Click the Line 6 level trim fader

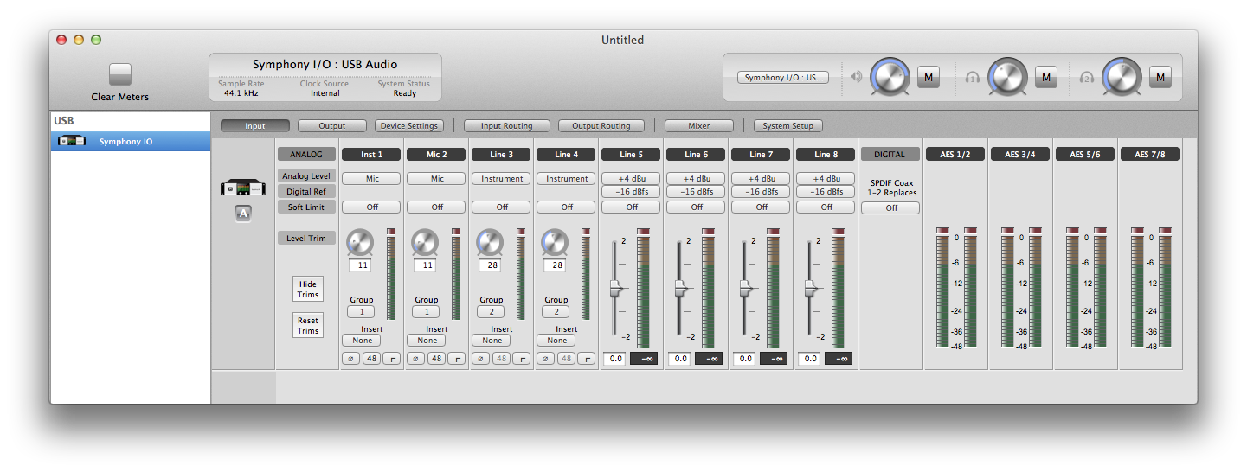681,289
